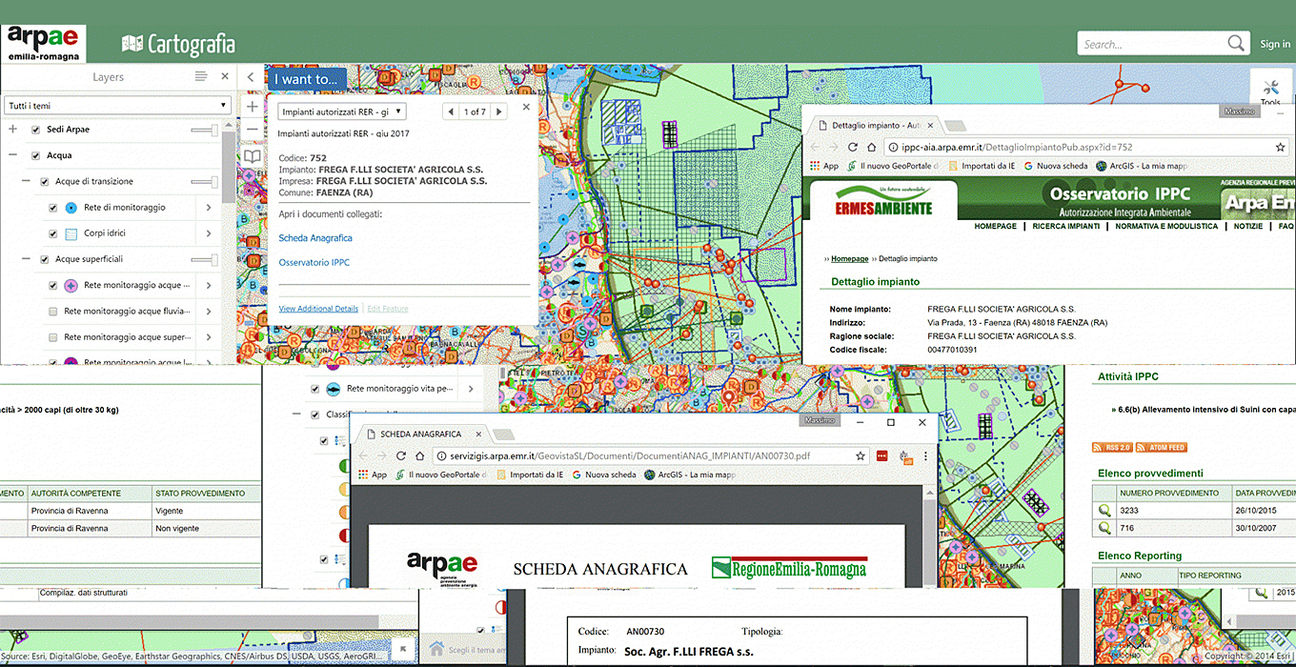This screenshot has width=1296, height=667.
Task: Open the Scheda Anagrafica link
Action: tap(315, 238)
